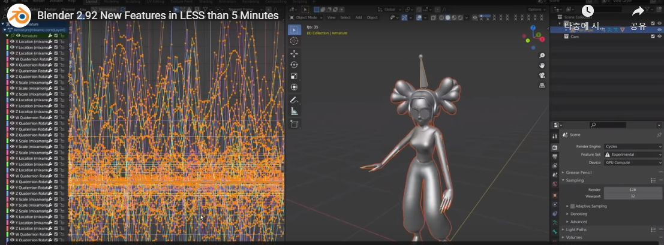This screenshot has width=664, height=245.
Task: Toggle the Cam exclude checkbox in outliner
Action: [x=653, y=37]
